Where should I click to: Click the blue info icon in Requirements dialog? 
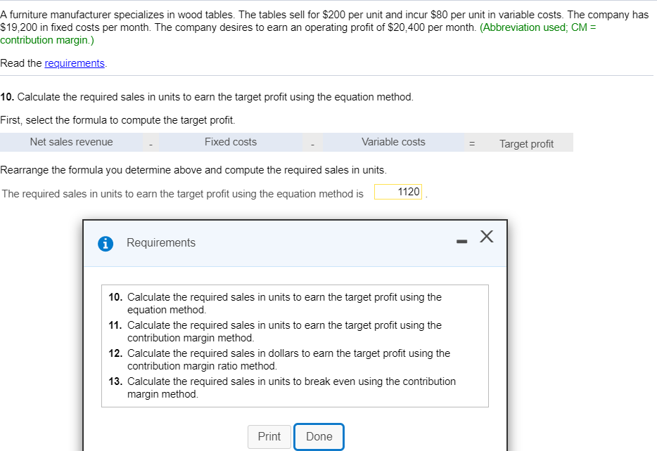pyautogui.click(x=106, y=243)
